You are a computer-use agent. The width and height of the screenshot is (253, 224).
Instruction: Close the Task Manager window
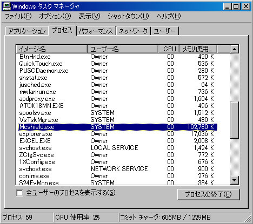pos(246,6)
